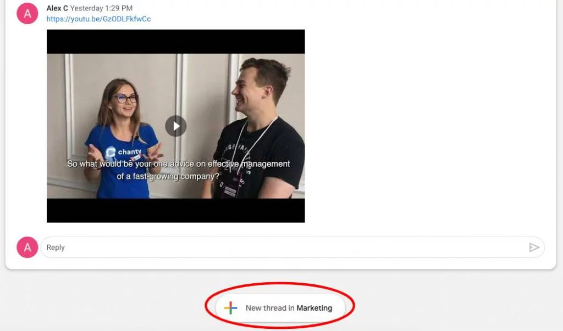Open Alex C's avatar beside the message
The image size is (563, 331).
[27, 14]
